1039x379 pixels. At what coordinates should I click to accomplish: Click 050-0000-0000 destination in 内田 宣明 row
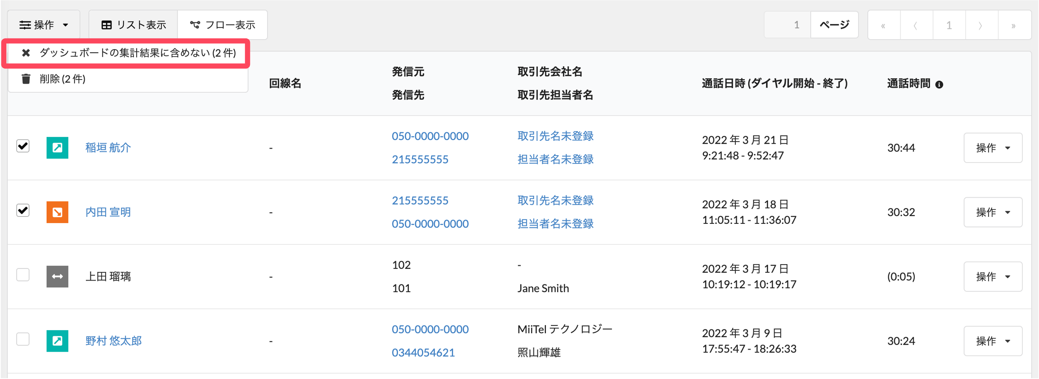(x=430, y=224)
